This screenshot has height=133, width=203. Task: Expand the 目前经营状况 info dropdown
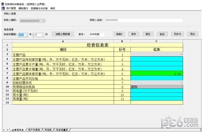point(181,83)
